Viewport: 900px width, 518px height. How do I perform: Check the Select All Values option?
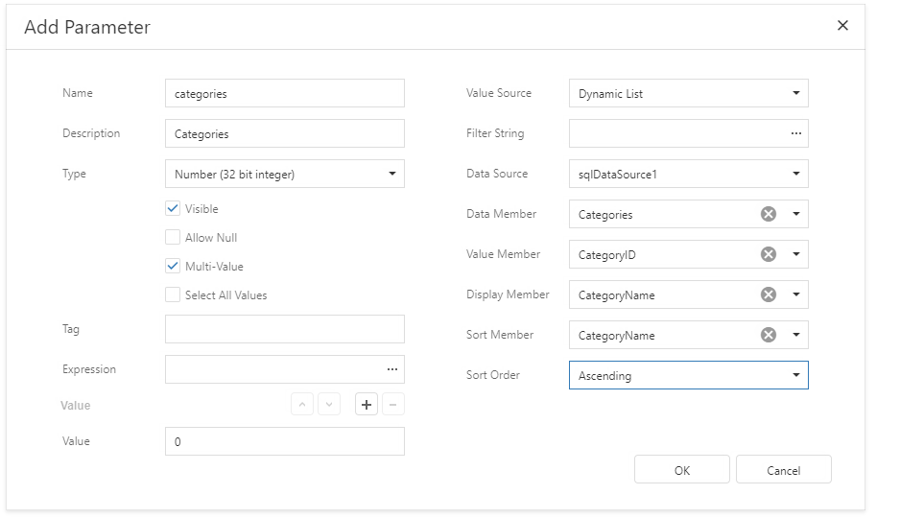tap(172, 294)
